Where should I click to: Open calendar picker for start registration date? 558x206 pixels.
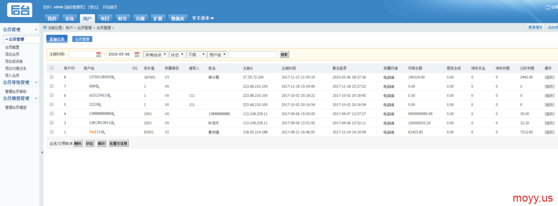[99, 54]
